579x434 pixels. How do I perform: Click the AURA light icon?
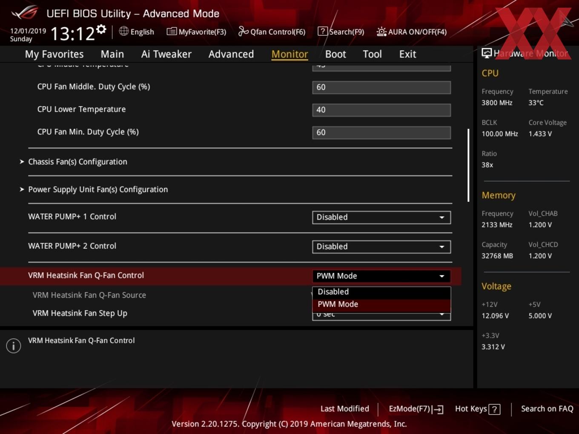click(x=381, y=31)
